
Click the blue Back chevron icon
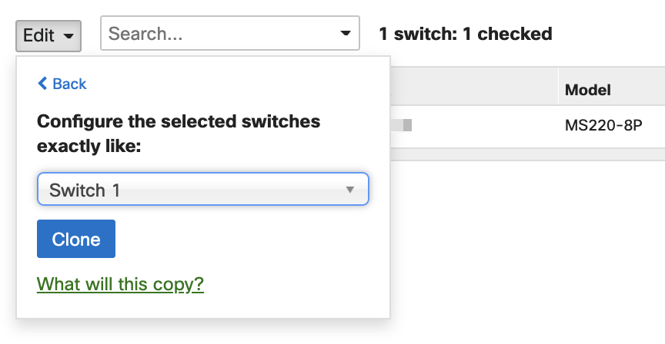click(42, 84)
